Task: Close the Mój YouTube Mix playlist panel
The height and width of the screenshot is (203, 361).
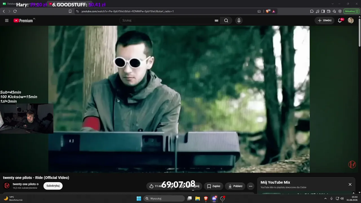Action: 350,184
